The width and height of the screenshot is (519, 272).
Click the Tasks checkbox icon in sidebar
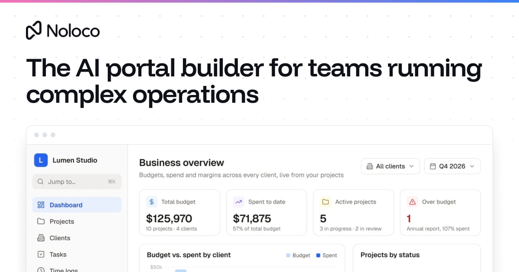pyautogui.click(x=41, y=254)
